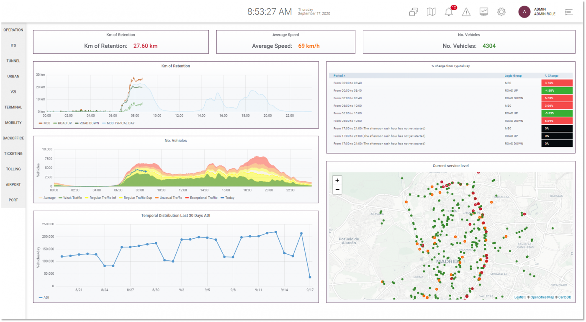The width and height of the screenshot is (586, 322).
Task: Click 'Current service level' panel title
Action: [450, 166]
